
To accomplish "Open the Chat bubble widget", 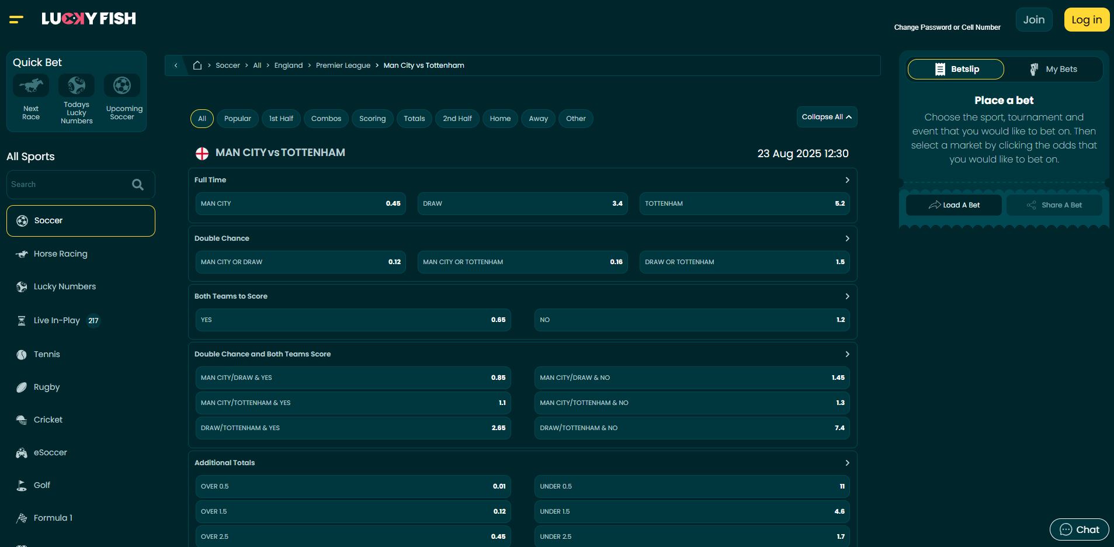I will 1079,529.
